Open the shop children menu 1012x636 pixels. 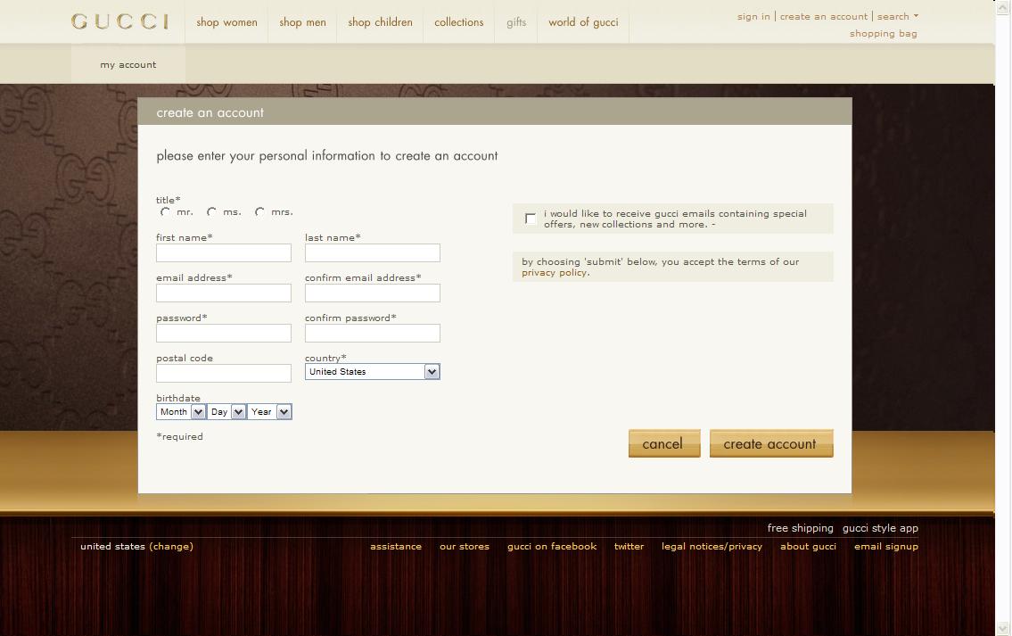[380, 22]
